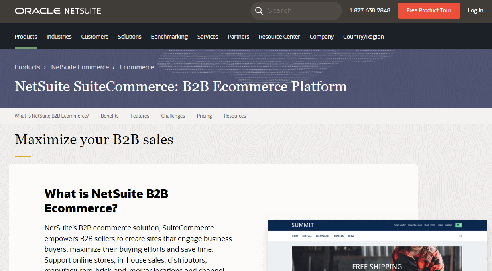Select the Challenges section tab
The image size is (492, 271).
click(x=173, y=116)
